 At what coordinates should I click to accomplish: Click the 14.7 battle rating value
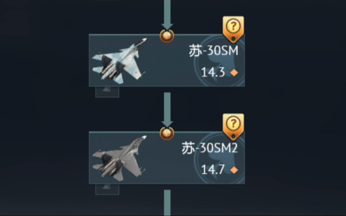point(213,170)
